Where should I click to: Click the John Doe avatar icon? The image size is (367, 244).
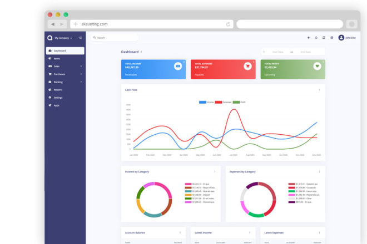(341, 38)
